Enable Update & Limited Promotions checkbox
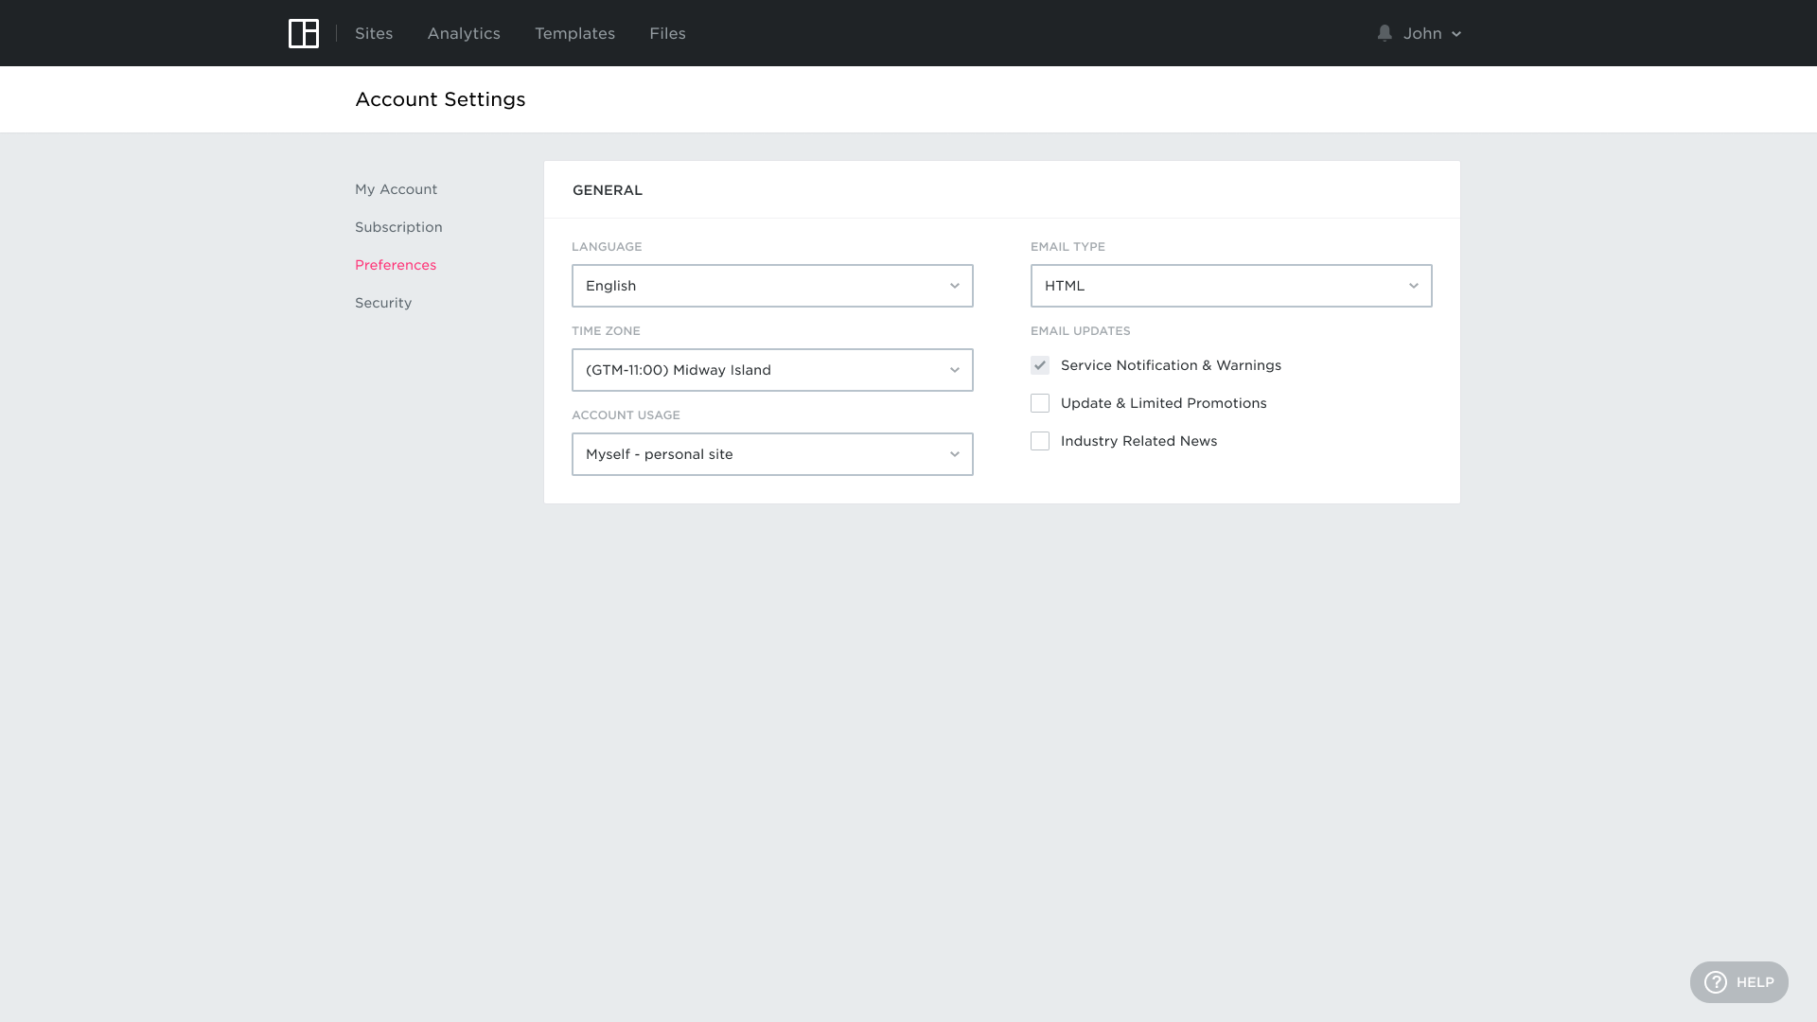This screenshot has width=1817, height=1022. pos(1040,403)
